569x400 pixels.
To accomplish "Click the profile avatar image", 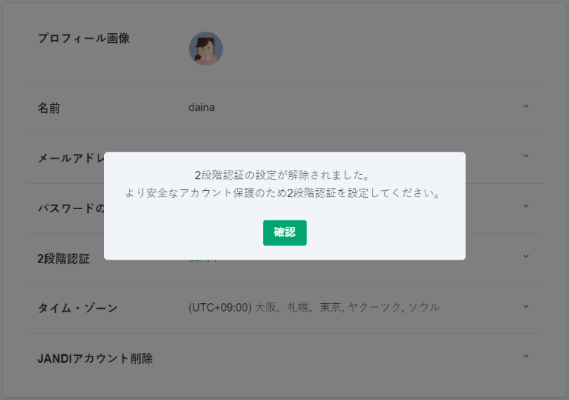I will (x=205, y=48).
